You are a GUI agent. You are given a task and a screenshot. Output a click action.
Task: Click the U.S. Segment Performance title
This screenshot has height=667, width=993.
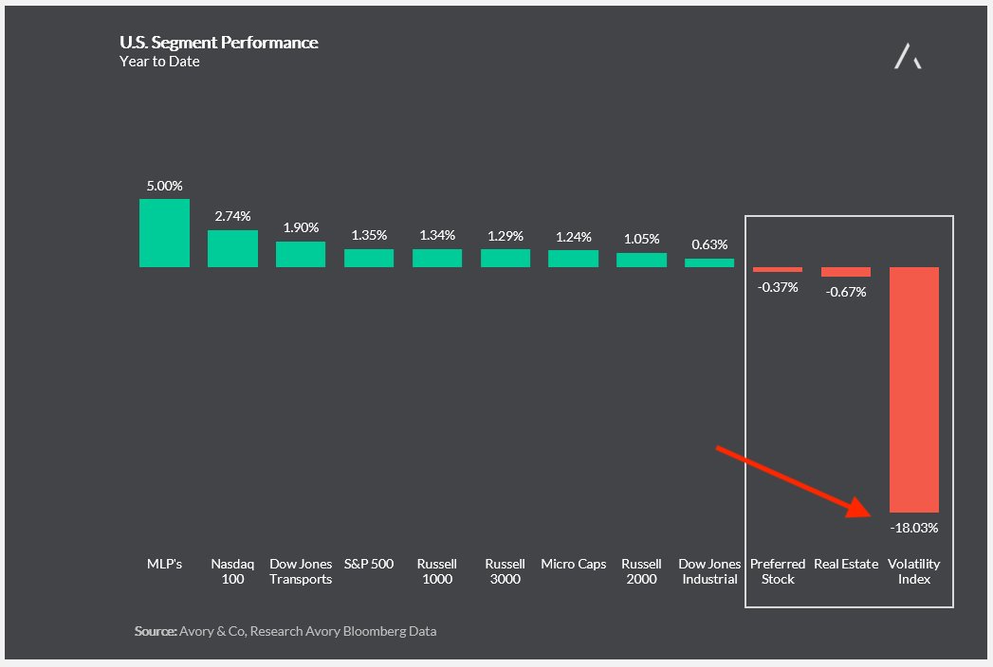coord(218,43)
